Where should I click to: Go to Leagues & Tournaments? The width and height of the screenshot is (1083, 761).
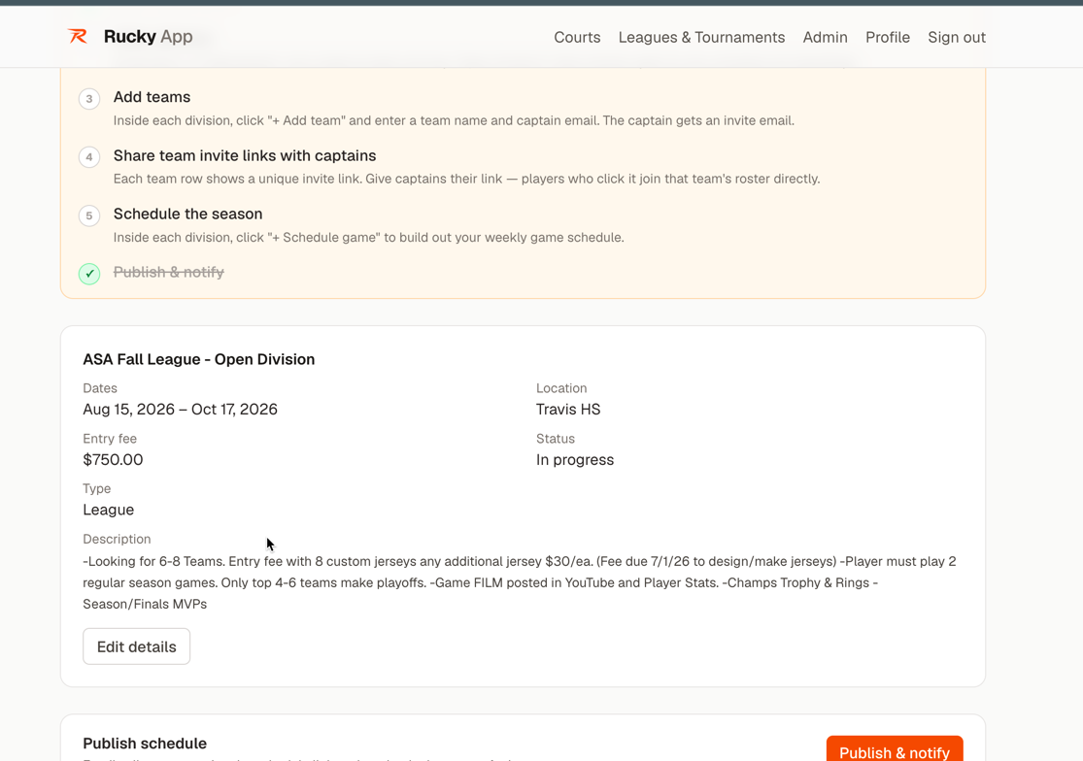701,37
